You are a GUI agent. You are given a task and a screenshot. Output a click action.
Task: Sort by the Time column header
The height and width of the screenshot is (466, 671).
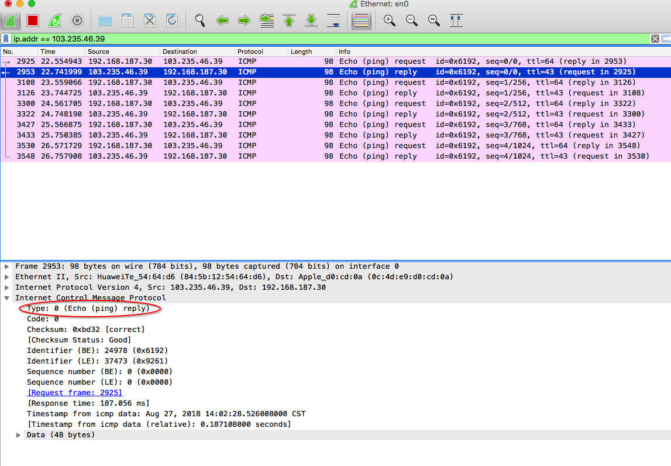(61, 52)
